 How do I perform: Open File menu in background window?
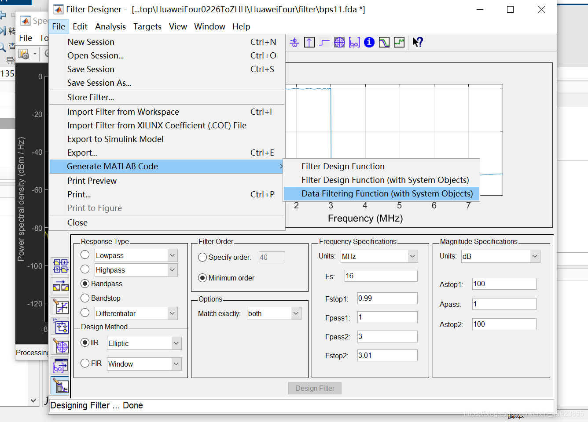point(26,38)
